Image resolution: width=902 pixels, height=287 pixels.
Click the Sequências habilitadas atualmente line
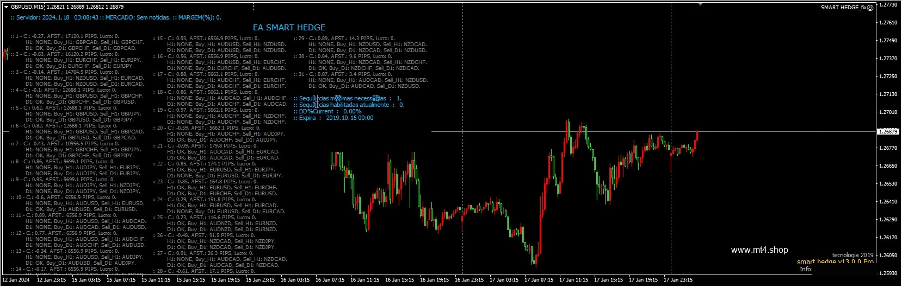(349, 105)
